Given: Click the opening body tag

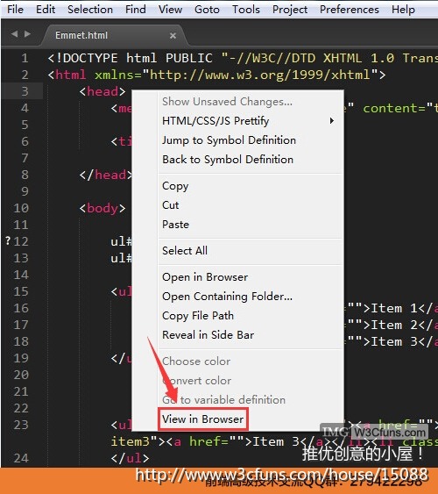Looking at the screenshot, I should pos(102,208).
